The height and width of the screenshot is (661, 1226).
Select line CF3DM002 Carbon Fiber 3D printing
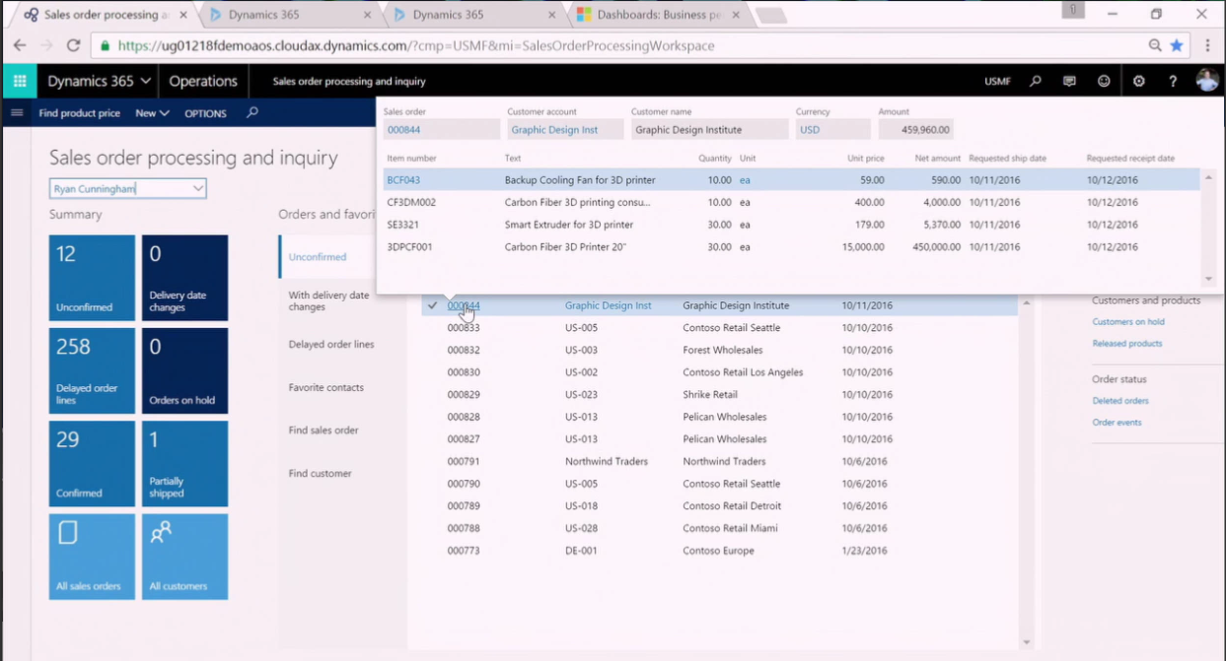click(792, 202)
